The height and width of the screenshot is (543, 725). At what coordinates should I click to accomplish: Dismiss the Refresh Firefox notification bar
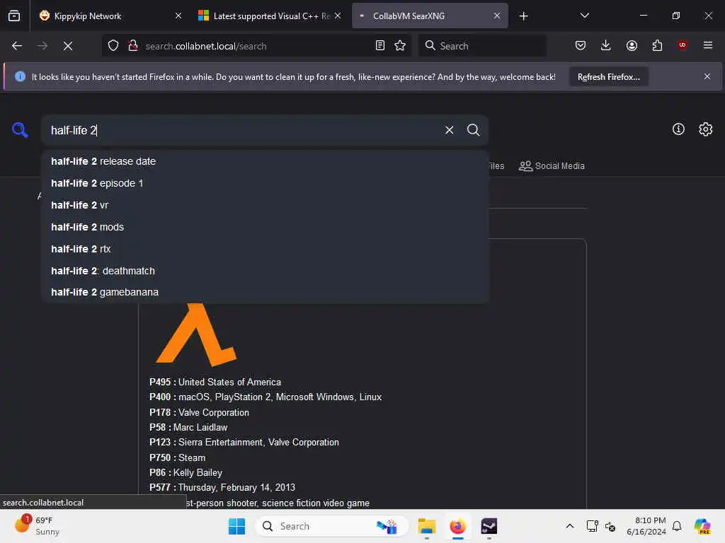tap(707, 76)
